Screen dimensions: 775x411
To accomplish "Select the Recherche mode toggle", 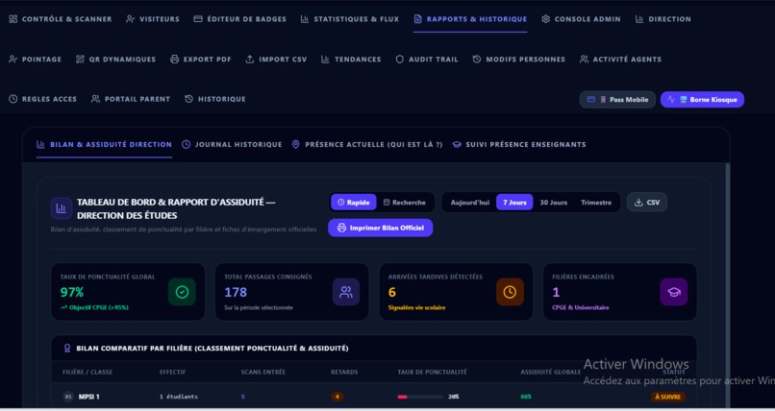I will 404,203.
